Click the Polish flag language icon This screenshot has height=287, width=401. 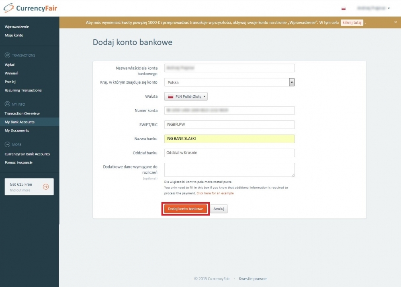coord(344,8)
